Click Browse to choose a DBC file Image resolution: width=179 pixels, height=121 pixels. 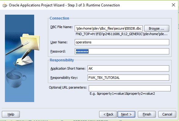click(157, 28)
